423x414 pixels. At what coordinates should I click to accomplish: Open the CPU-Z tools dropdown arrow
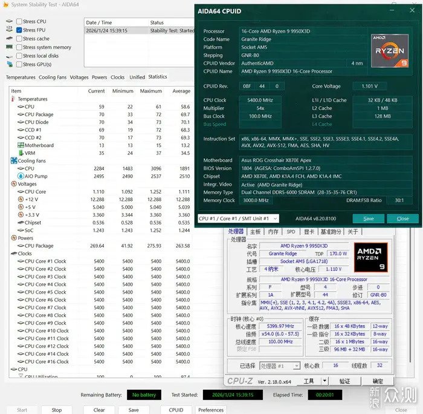(x=325, y=381)
